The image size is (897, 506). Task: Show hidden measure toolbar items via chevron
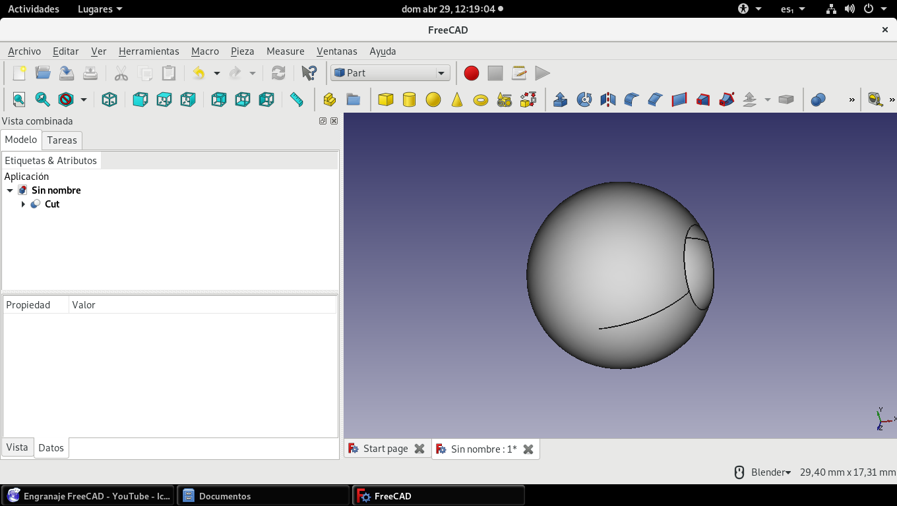(892, 99)
